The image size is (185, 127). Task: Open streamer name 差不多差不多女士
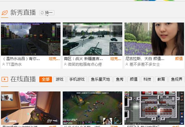click(x=144, y=64)
